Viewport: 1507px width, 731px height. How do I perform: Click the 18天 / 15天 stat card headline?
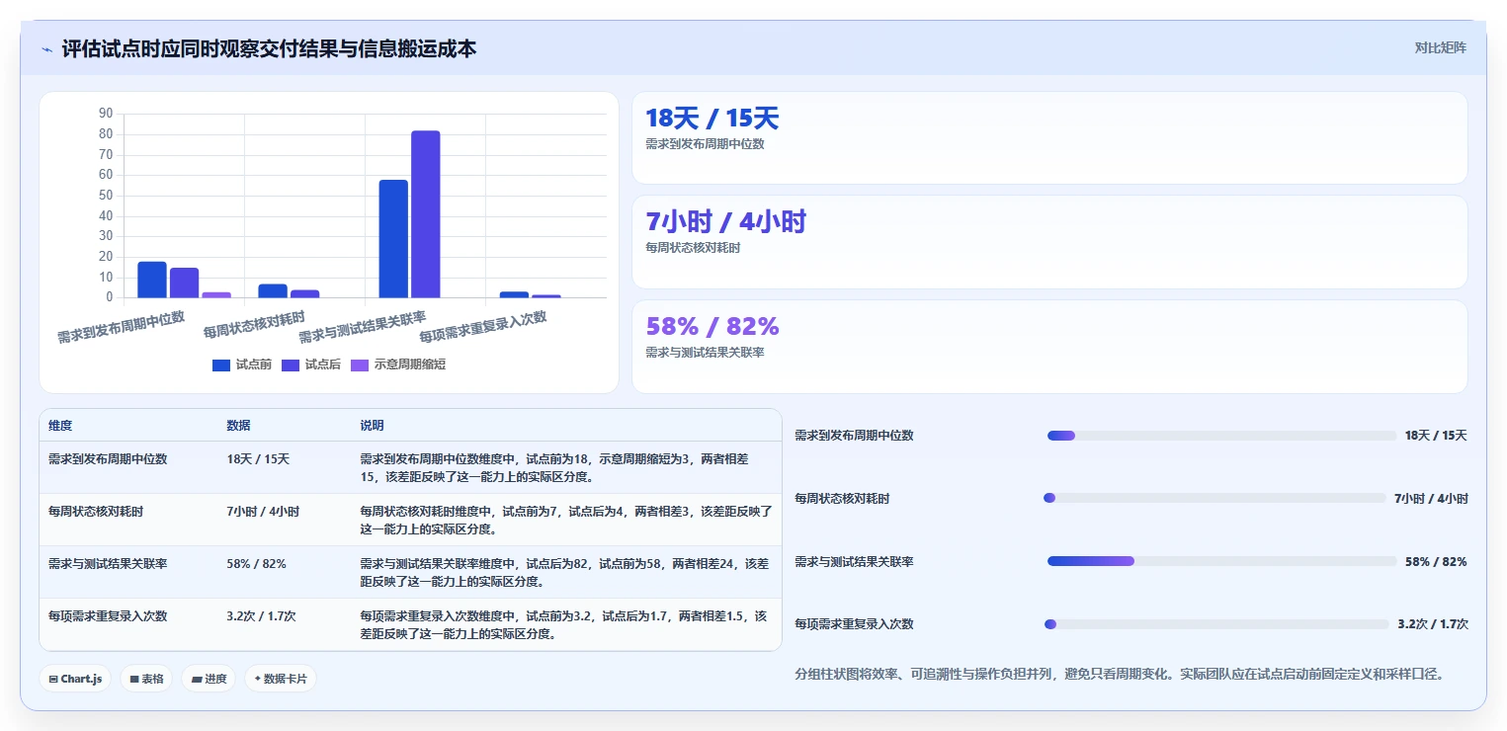[712, 119]
